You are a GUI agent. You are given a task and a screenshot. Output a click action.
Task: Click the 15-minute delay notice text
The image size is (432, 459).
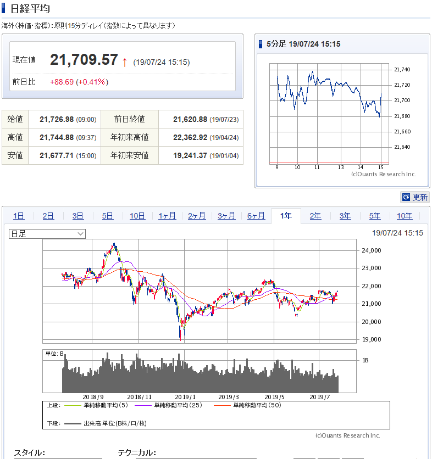pyautogui.click(x=88, y=26)
